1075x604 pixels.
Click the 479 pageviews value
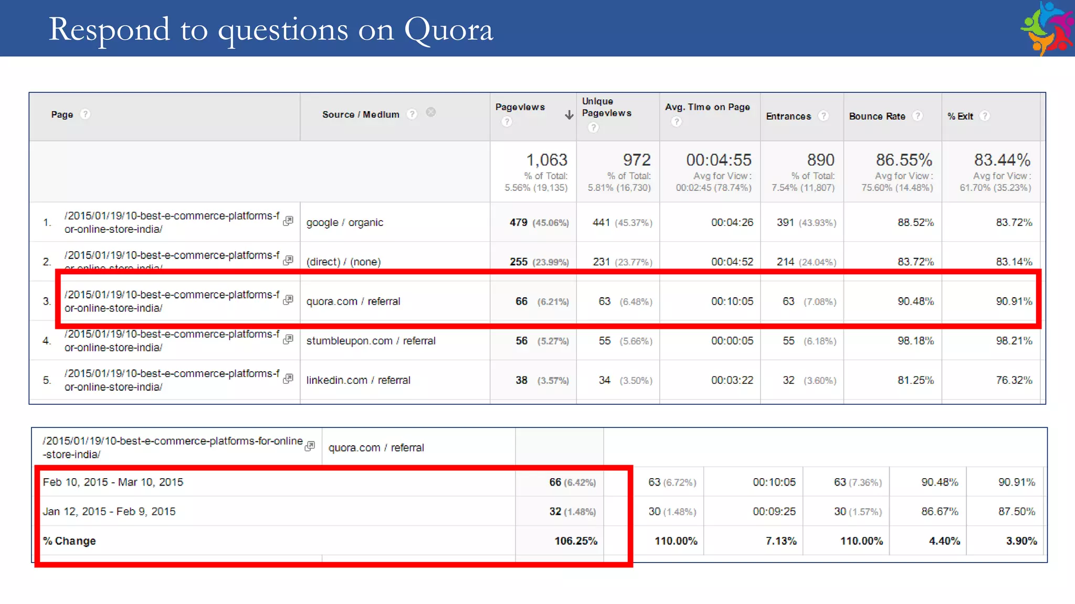518,222
